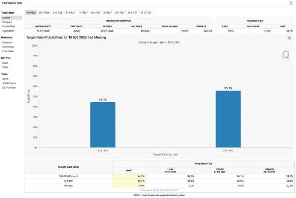Click the 375-400 probability bar
Image resolution: width=296 pixels, height=198 pixels.
click(228, 119)
